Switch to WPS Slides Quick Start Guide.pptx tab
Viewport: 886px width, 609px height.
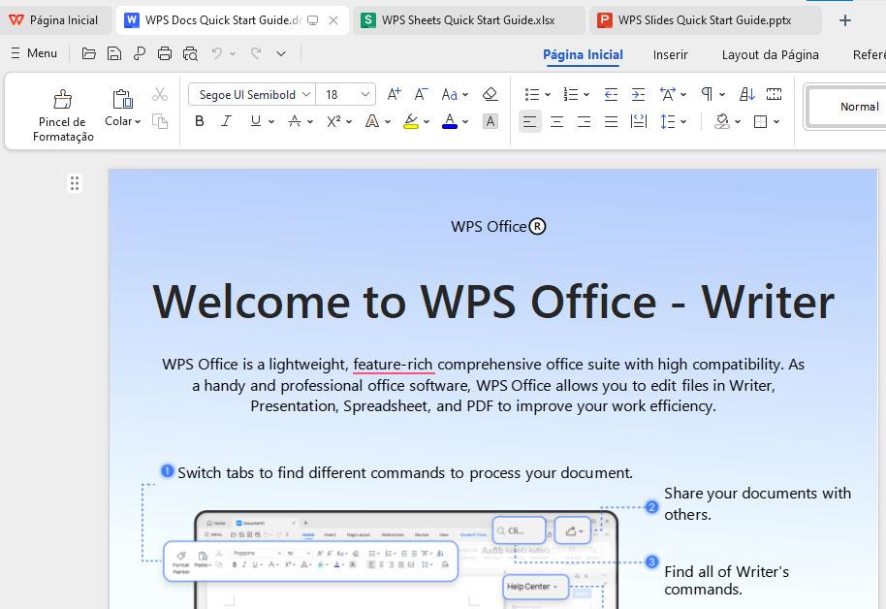pyautogui.click(x=705, y=20)
